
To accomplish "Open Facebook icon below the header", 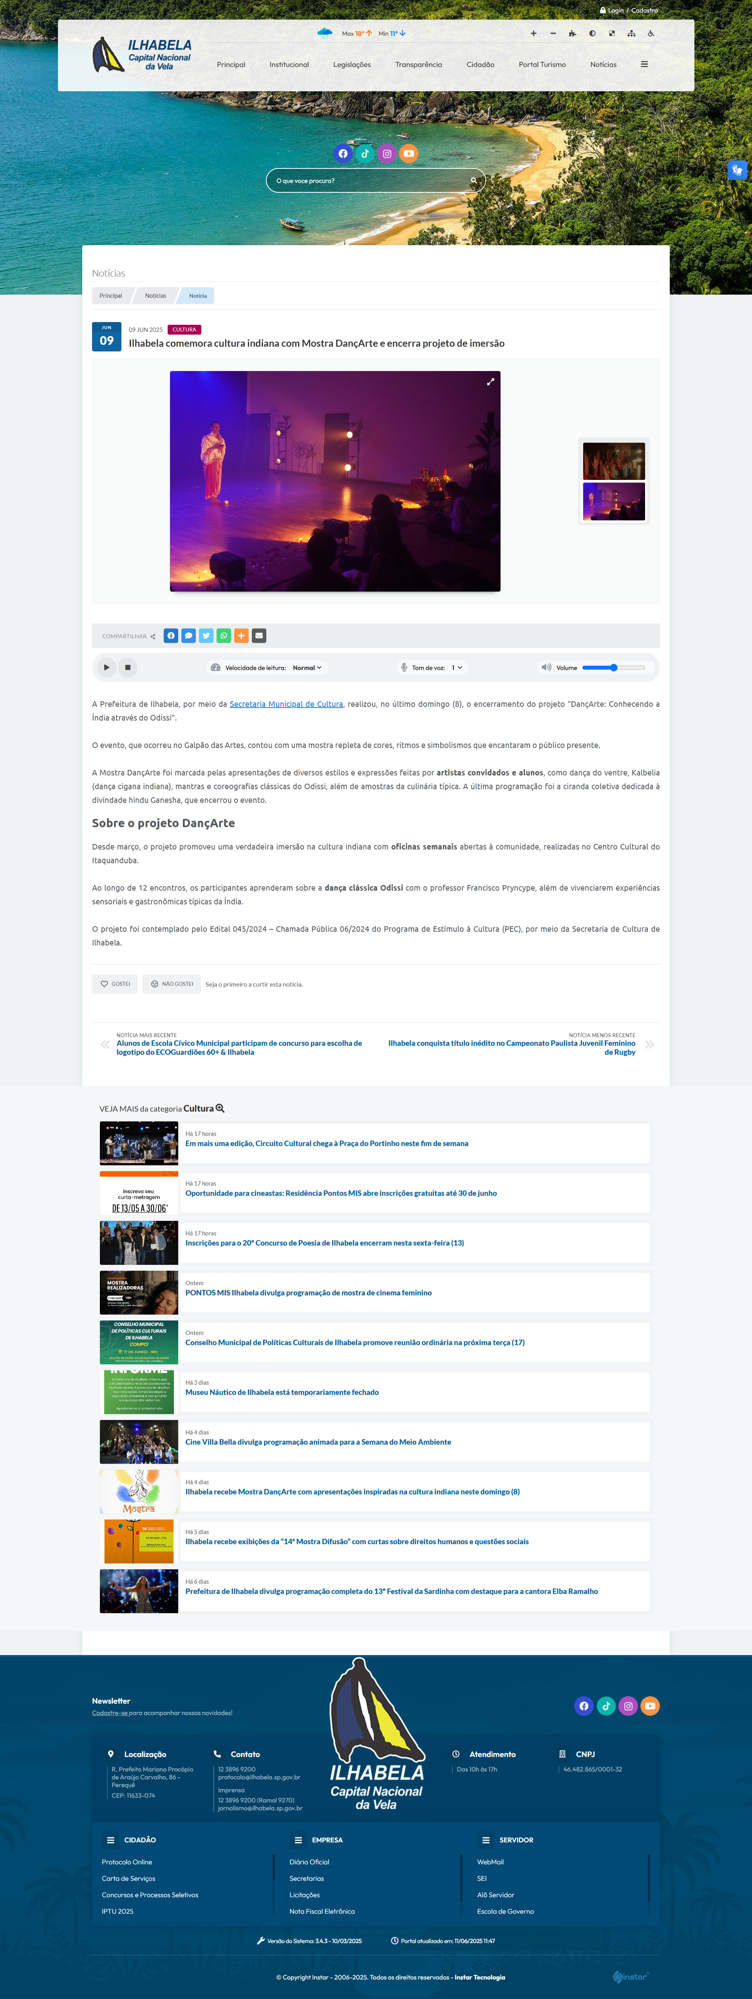I will (x=343, y=154).
